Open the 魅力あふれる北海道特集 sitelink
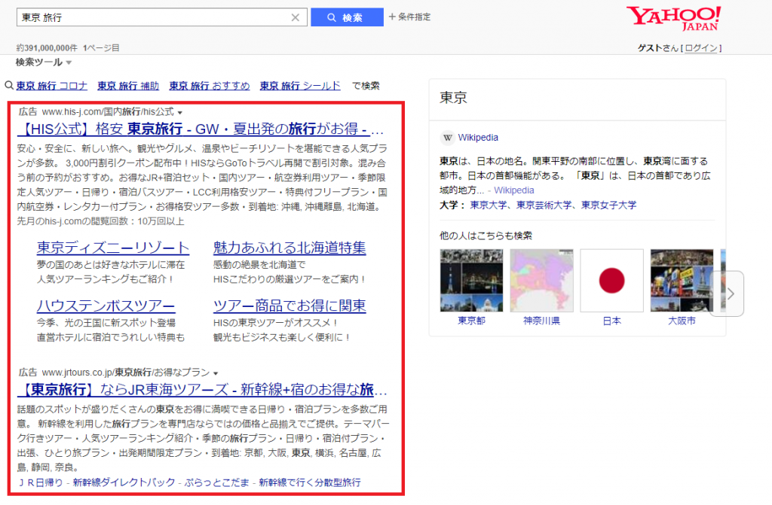This screenshot has width=772, height=505. coord(289,248)
